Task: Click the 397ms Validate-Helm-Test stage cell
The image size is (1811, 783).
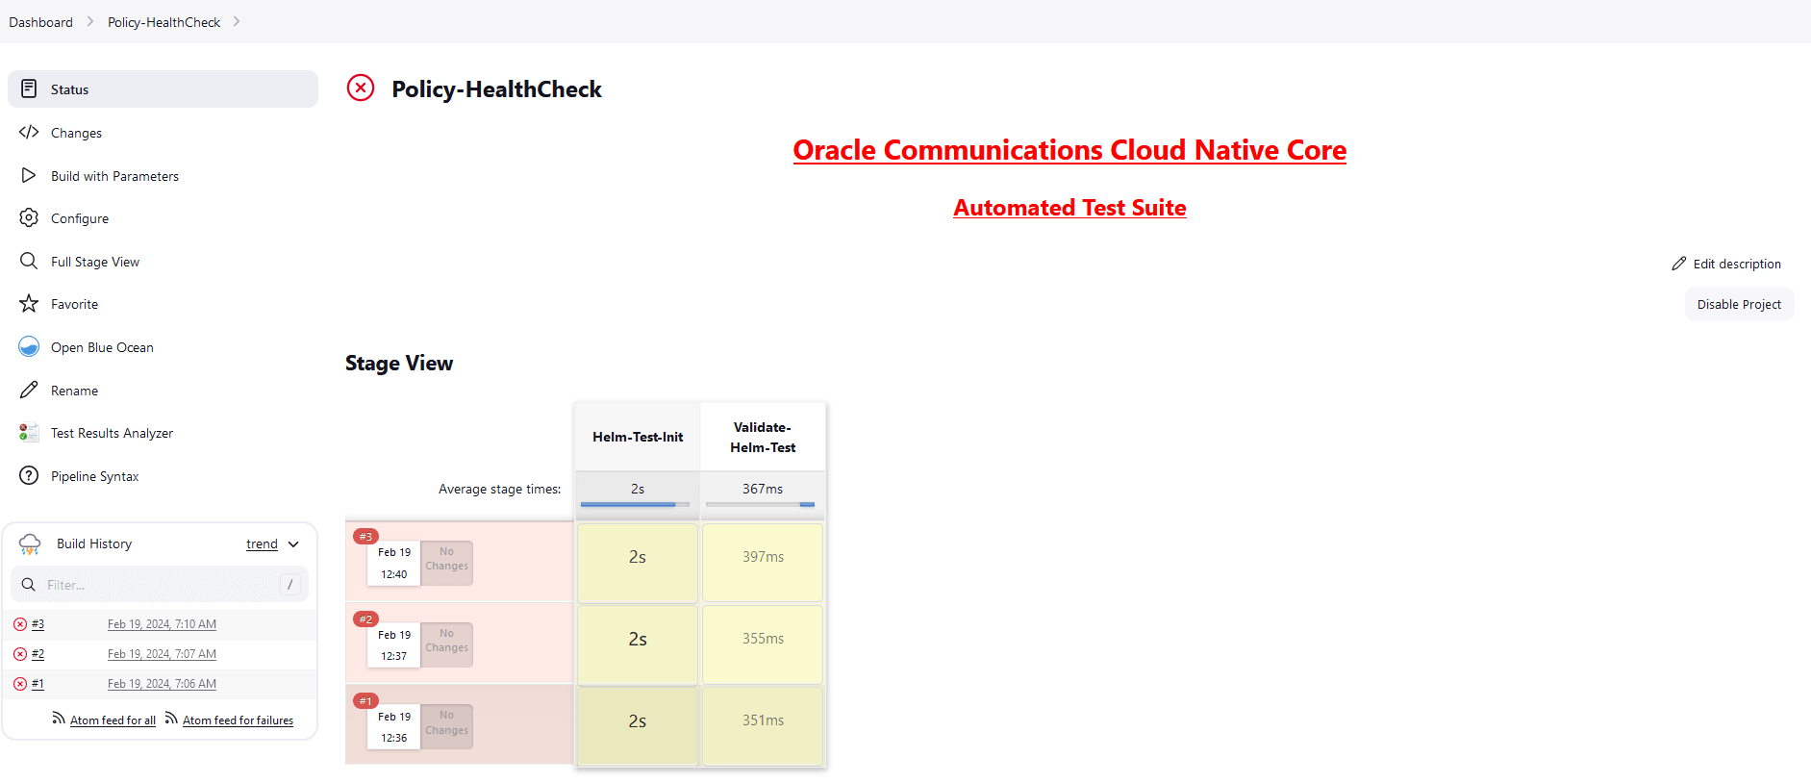Action: (763, 562)
